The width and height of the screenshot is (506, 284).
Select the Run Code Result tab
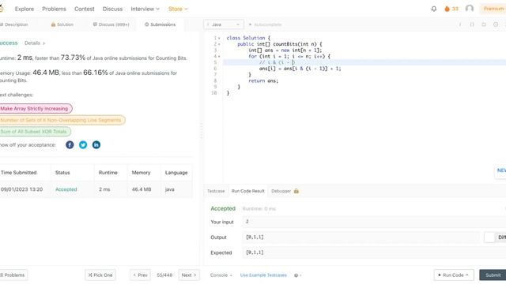[247, 191]
